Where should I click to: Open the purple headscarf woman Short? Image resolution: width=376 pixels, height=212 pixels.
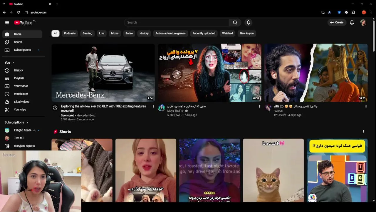[209, 170]
